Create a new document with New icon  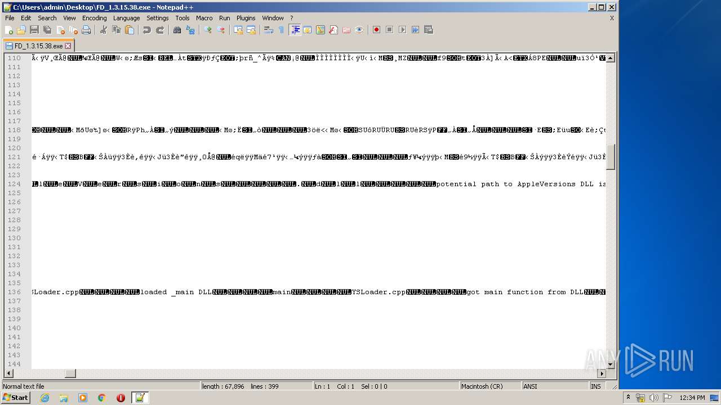tap(9, 30)
